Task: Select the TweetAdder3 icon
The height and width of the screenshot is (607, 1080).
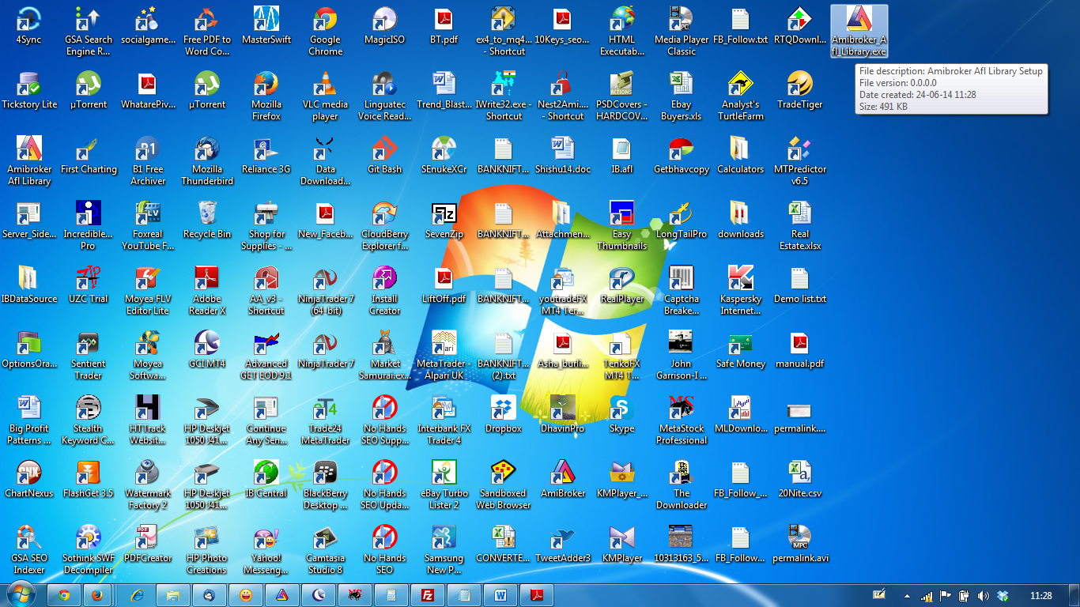Action: [563, 544]
